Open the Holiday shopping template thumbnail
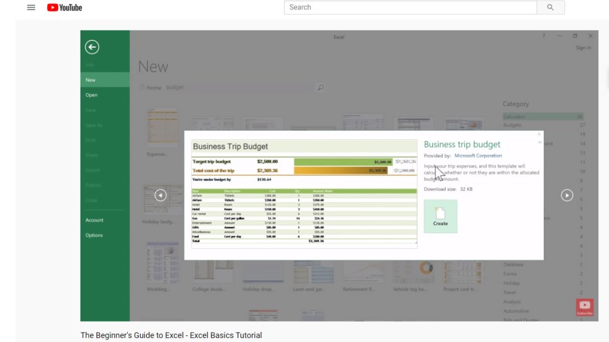 click(263, 272)
